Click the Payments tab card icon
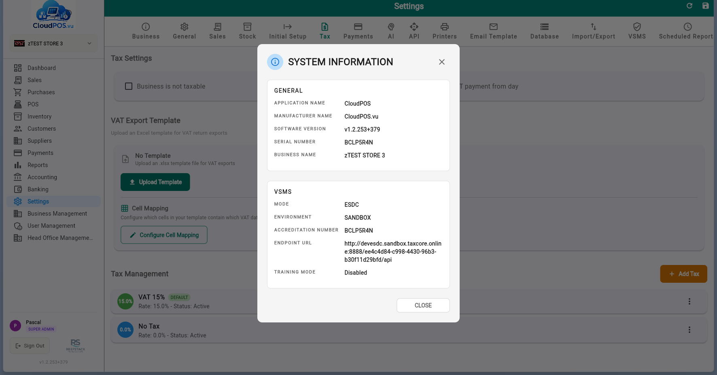The width and height of the screenshot is (717, 375). [x=358, y=27]
